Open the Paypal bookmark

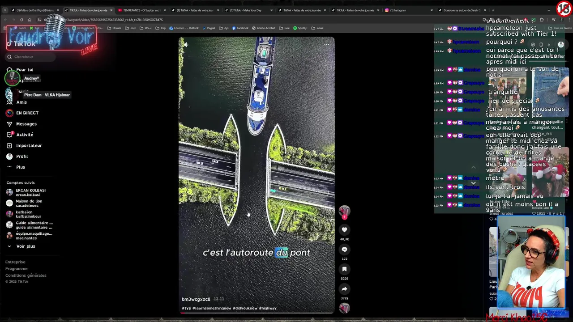click(x=209, y=28)
